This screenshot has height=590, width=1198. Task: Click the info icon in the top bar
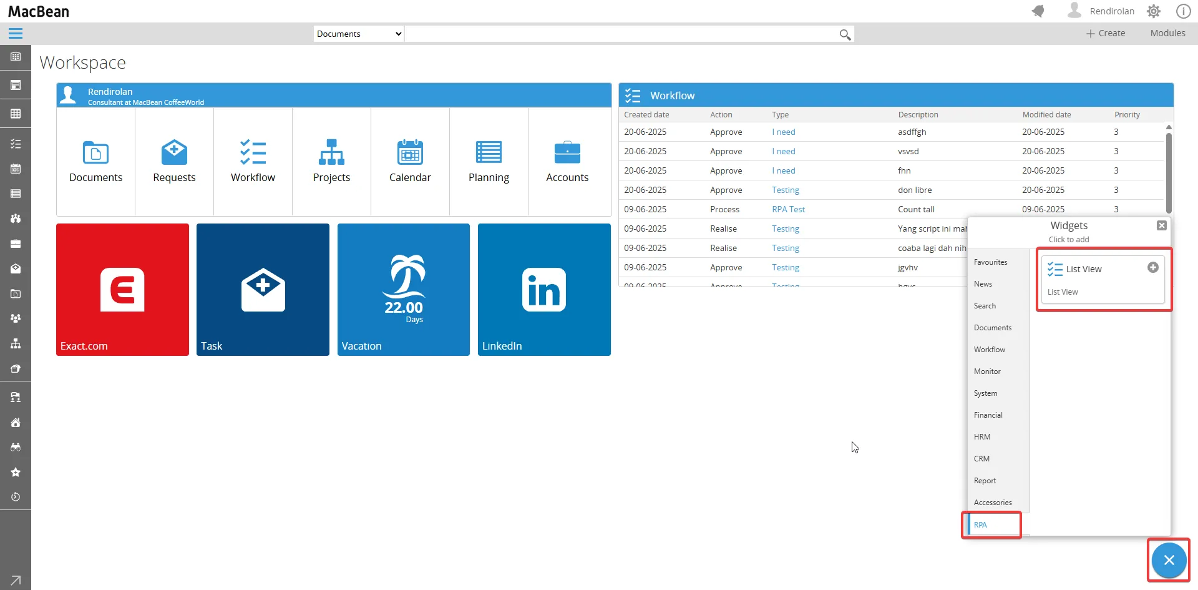(1183, 11)
